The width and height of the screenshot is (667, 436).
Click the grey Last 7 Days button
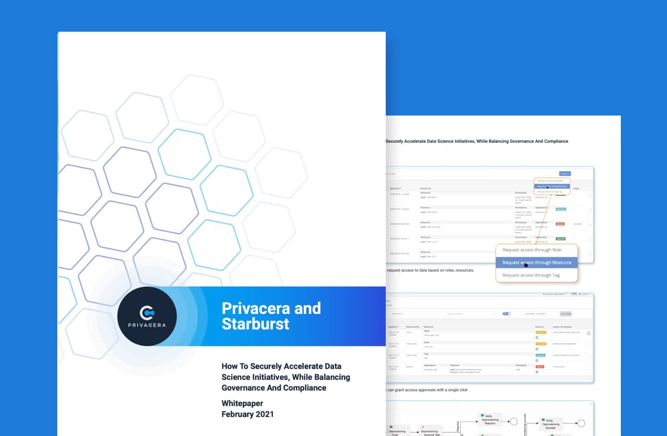tap(566, 314)
